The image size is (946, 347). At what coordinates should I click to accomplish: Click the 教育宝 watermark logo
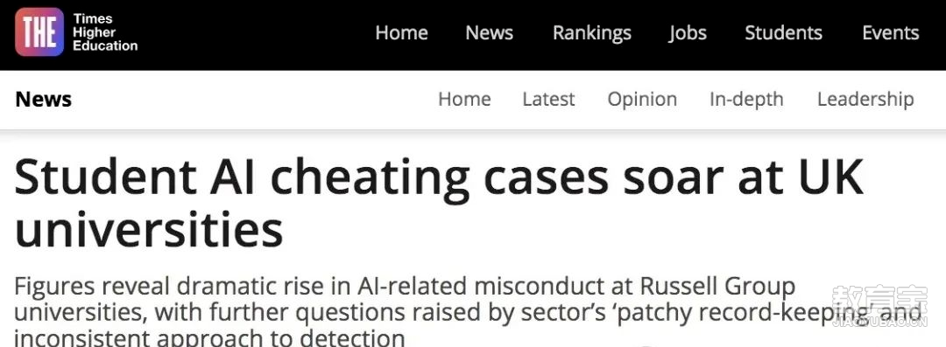(879, 301)
